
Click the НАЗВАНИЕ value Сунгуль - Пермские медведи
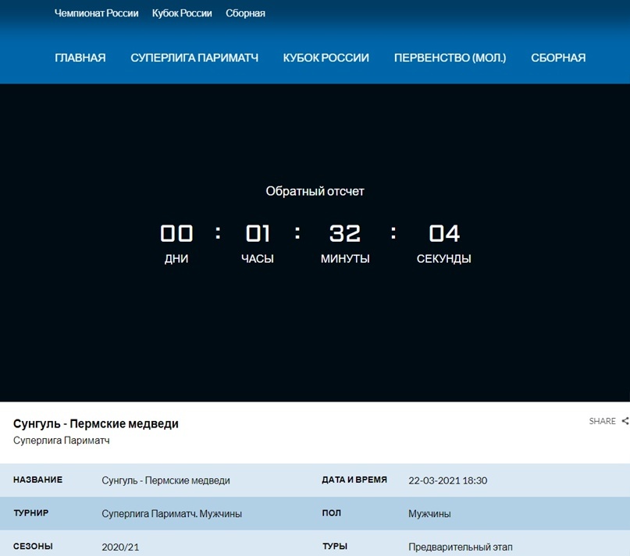[x=166, y=480]
